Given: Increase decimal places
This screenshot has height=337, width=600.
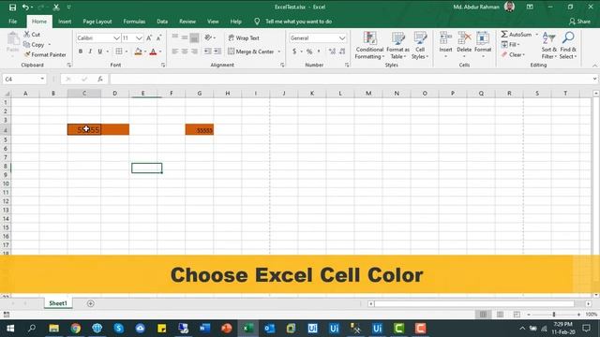Looking at the screenshot, I should [x=332, y=51].
